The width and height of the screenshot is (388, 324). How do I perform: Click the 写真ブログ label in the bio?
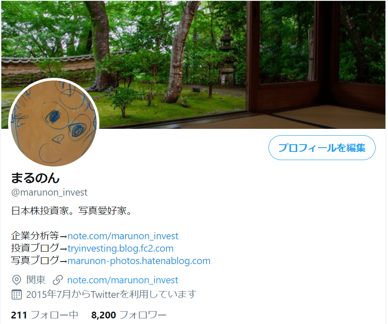coord(35,260)
